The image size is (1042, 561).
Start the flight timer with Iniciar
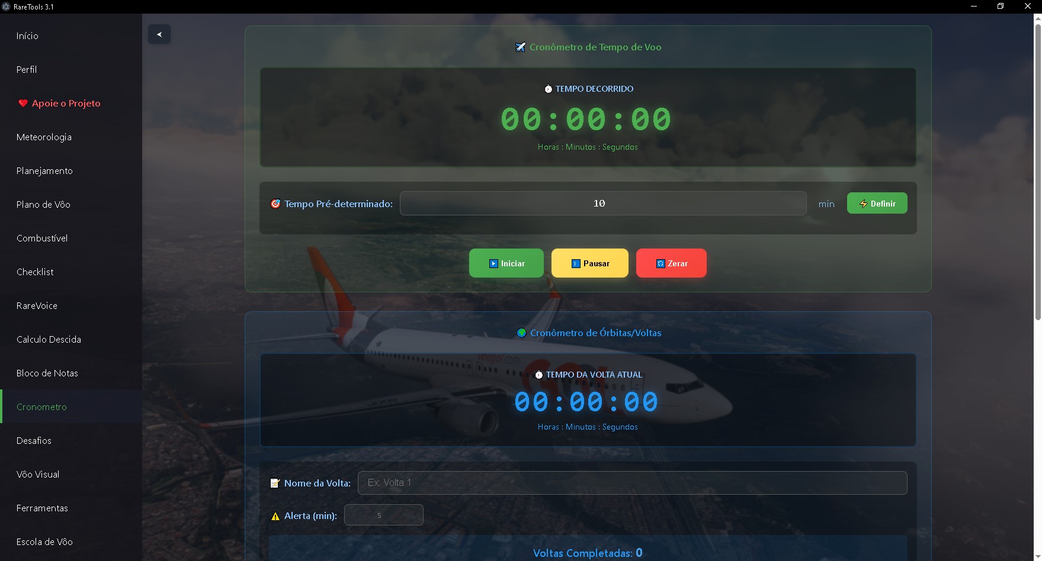point(506,263)
